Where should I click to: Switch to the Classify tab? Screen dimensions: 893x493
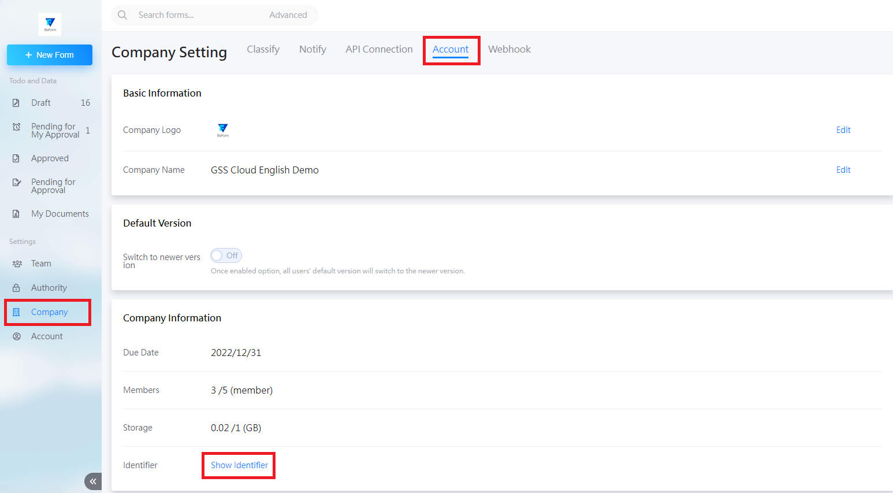(x=263, y=50)
